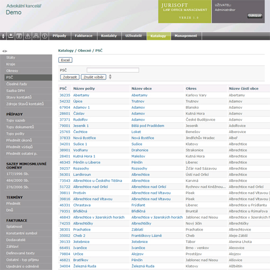This screenshot has width=270, height=270.
Task: Open Konstantní symbol sidebar item
Action: [28, 233]
